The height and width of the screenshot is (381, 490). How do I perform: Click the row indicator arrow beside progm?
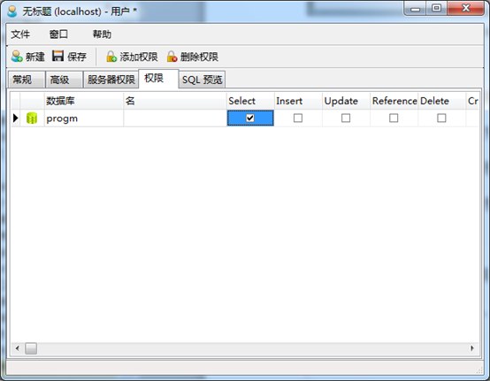click(16, 118)
